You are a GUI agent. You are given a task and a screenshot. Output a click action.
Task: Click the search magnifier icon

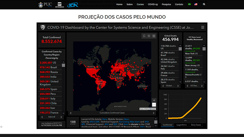coord(204,4)
